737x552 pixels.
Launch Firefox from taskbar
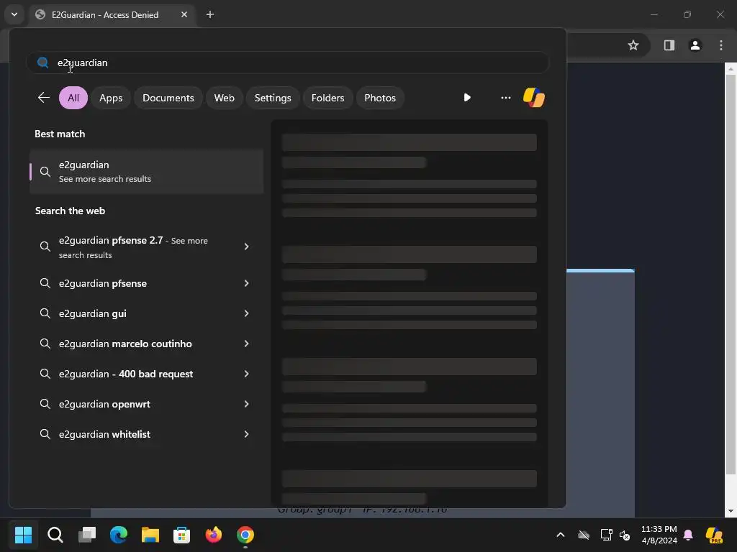click(214, 535)
